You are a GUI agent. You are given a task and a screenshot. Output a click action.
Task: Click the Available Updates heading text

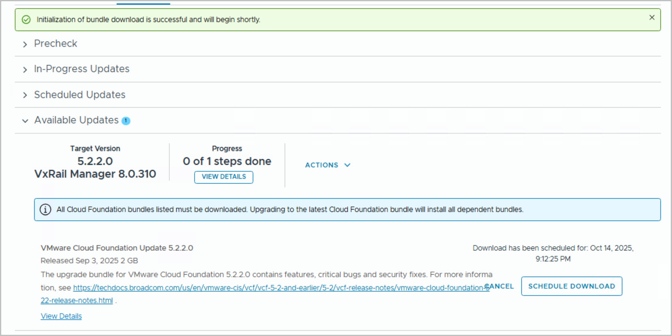(x=76, y=120)
